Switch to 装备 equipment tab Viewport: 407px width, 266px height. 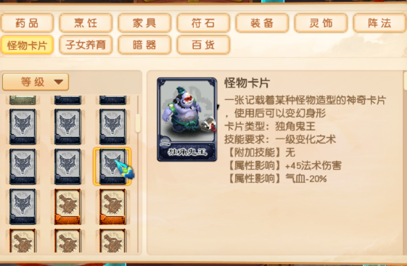(262, 23)
